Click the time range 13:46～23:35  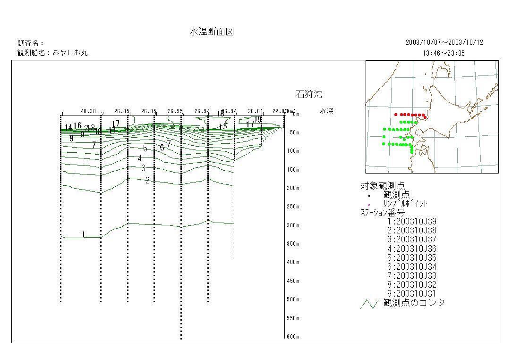coord(444,53)
